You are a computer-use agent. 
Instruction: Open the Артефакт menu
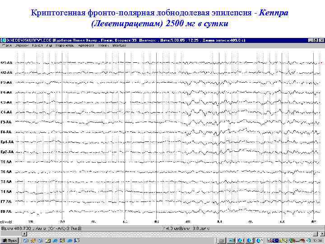pos(86,45)
